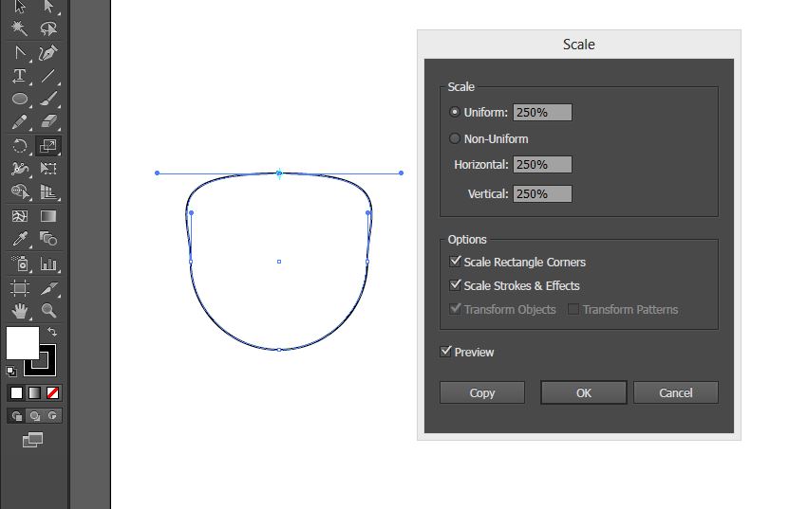Click the shape's center point marker
Image resolution: width=789 pixels, height=509 pixels.
[x=279, y=262]
